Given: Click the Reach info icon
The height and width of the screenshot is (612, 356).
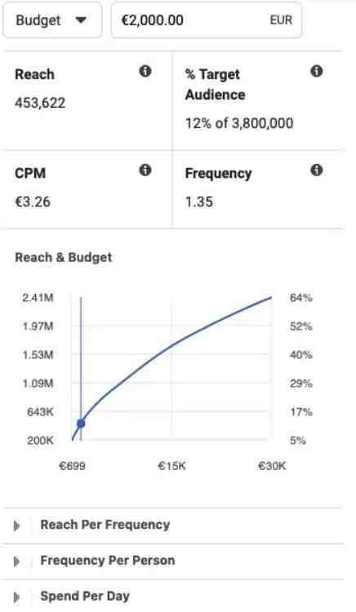Looking at the screenshot, I should (x=145, y=71).
